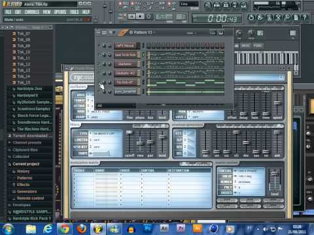Open the Remote control item in browser
This screenshot has width=314, height=235.
30,198
